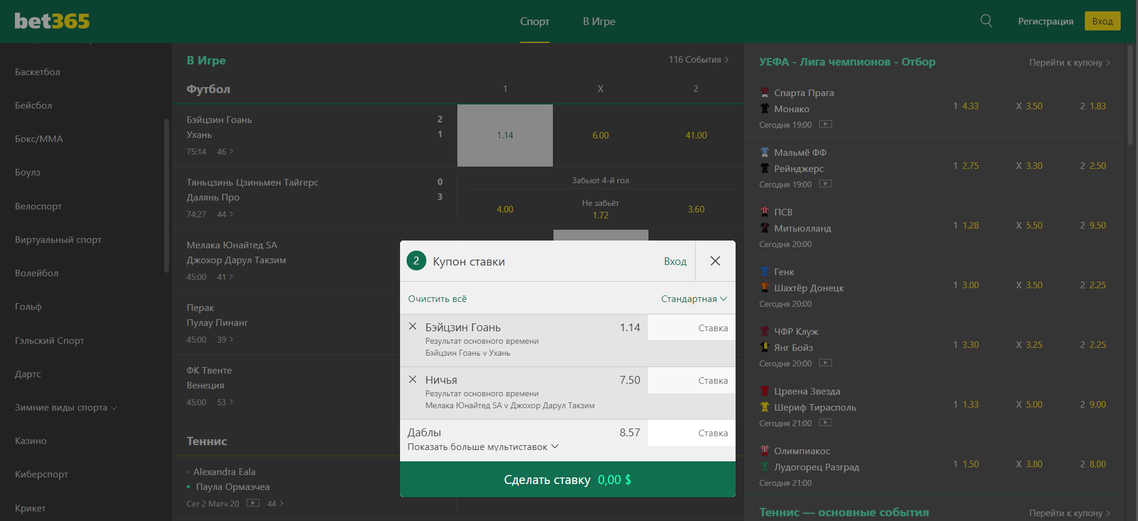This screenshot has height=521, width=1138.
Task: Select Не забьёт 1.72 odds
Action: click(x=601, y=209)
